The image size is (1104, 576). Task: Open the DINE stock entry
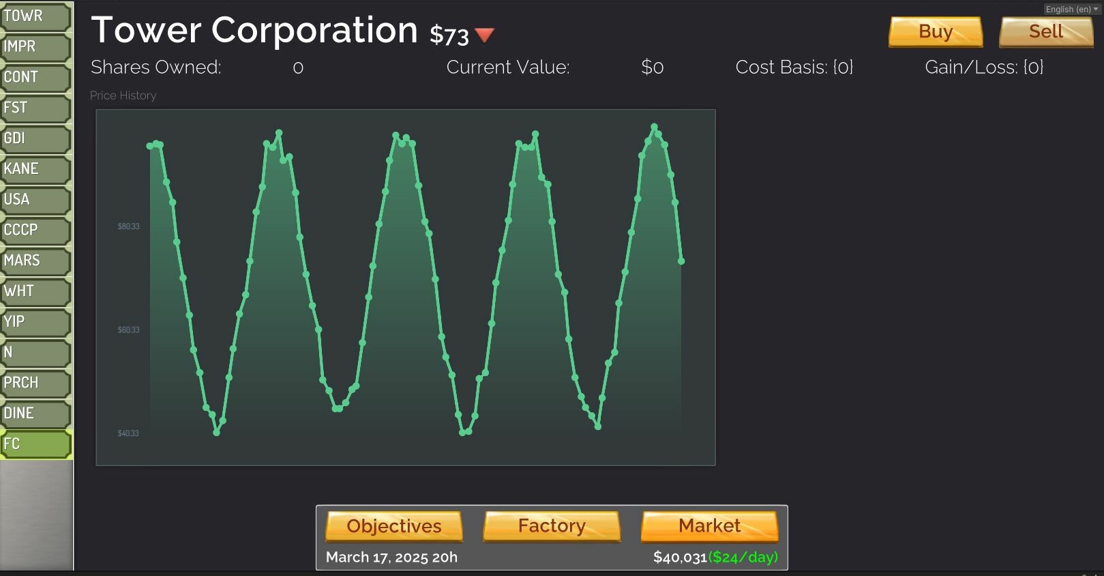(x=35, y=414)
